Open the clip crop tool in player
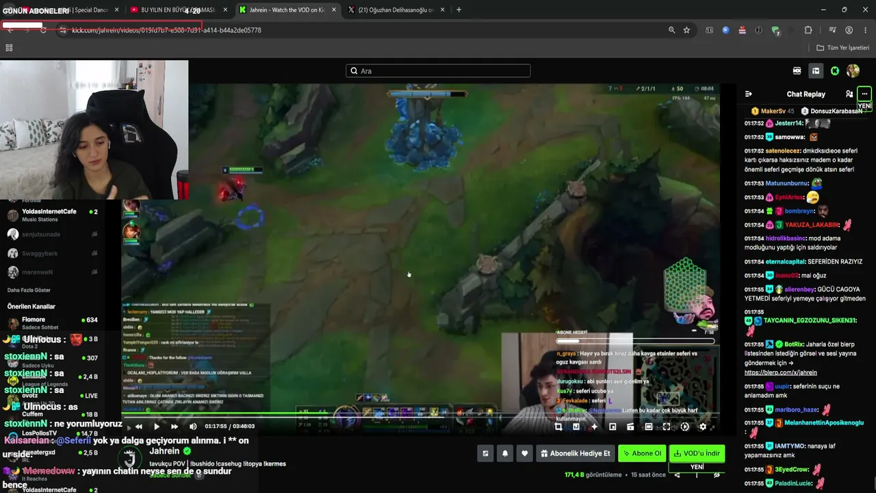This screenshot has height=493, width=876. [x=558, y=427]
